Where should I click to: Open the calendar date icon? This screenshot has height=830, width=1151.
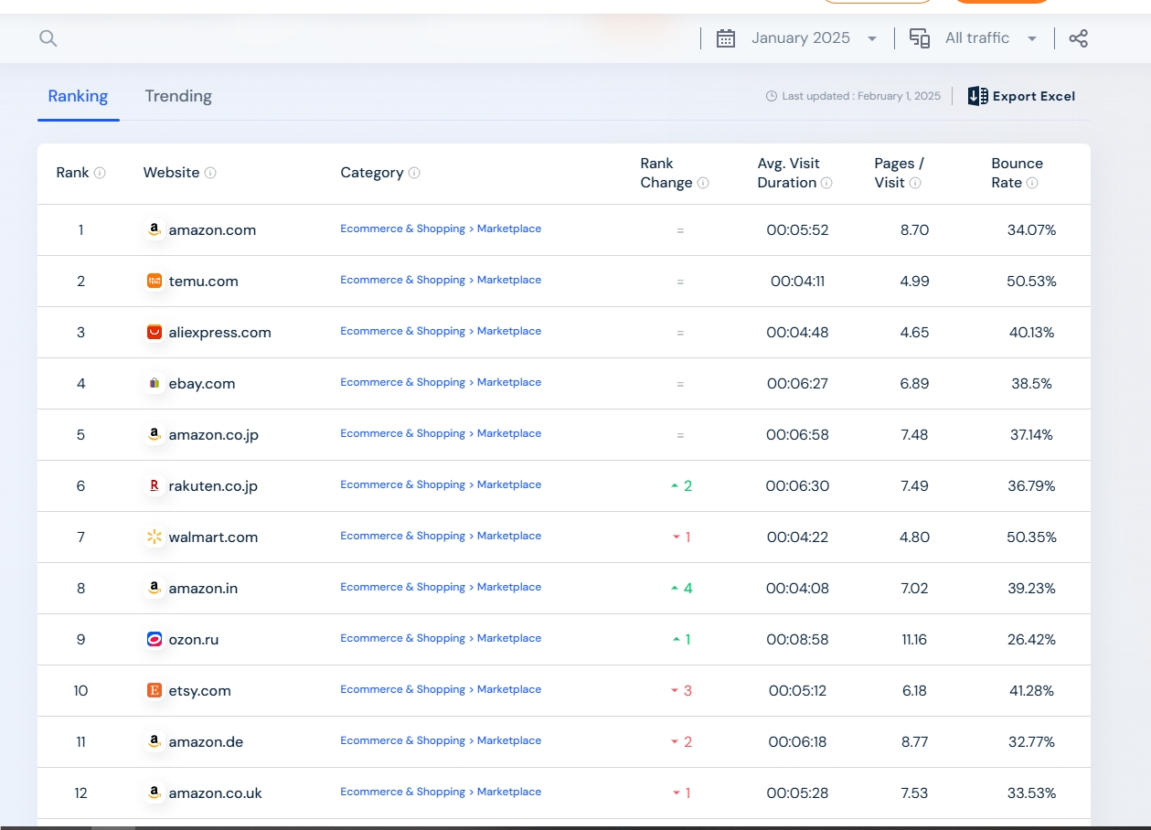pyautogui.click(x=726, y=38)
